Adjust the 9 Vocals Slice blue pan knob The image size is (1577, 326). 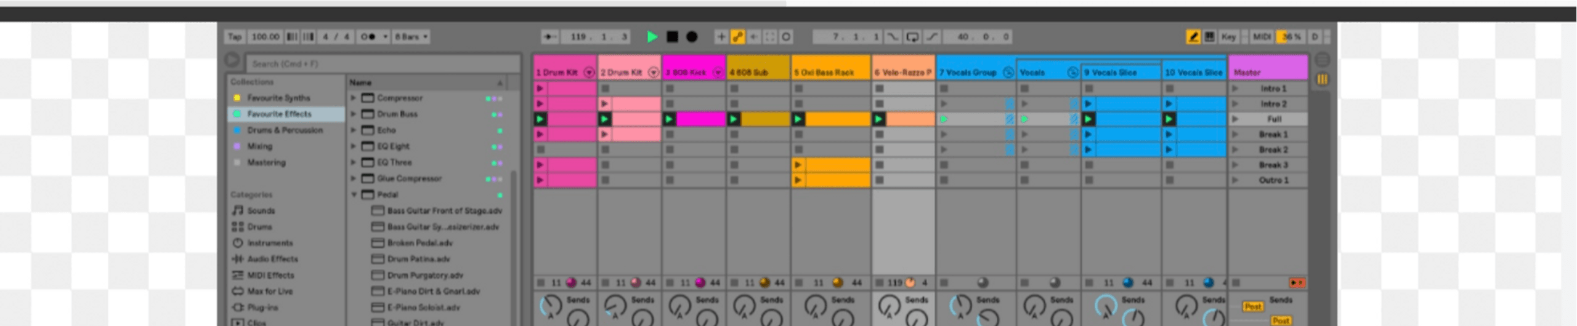1128,282
